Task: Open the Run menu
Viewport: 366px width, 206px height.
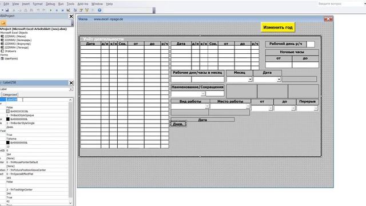Action: (x=61, y=4)
